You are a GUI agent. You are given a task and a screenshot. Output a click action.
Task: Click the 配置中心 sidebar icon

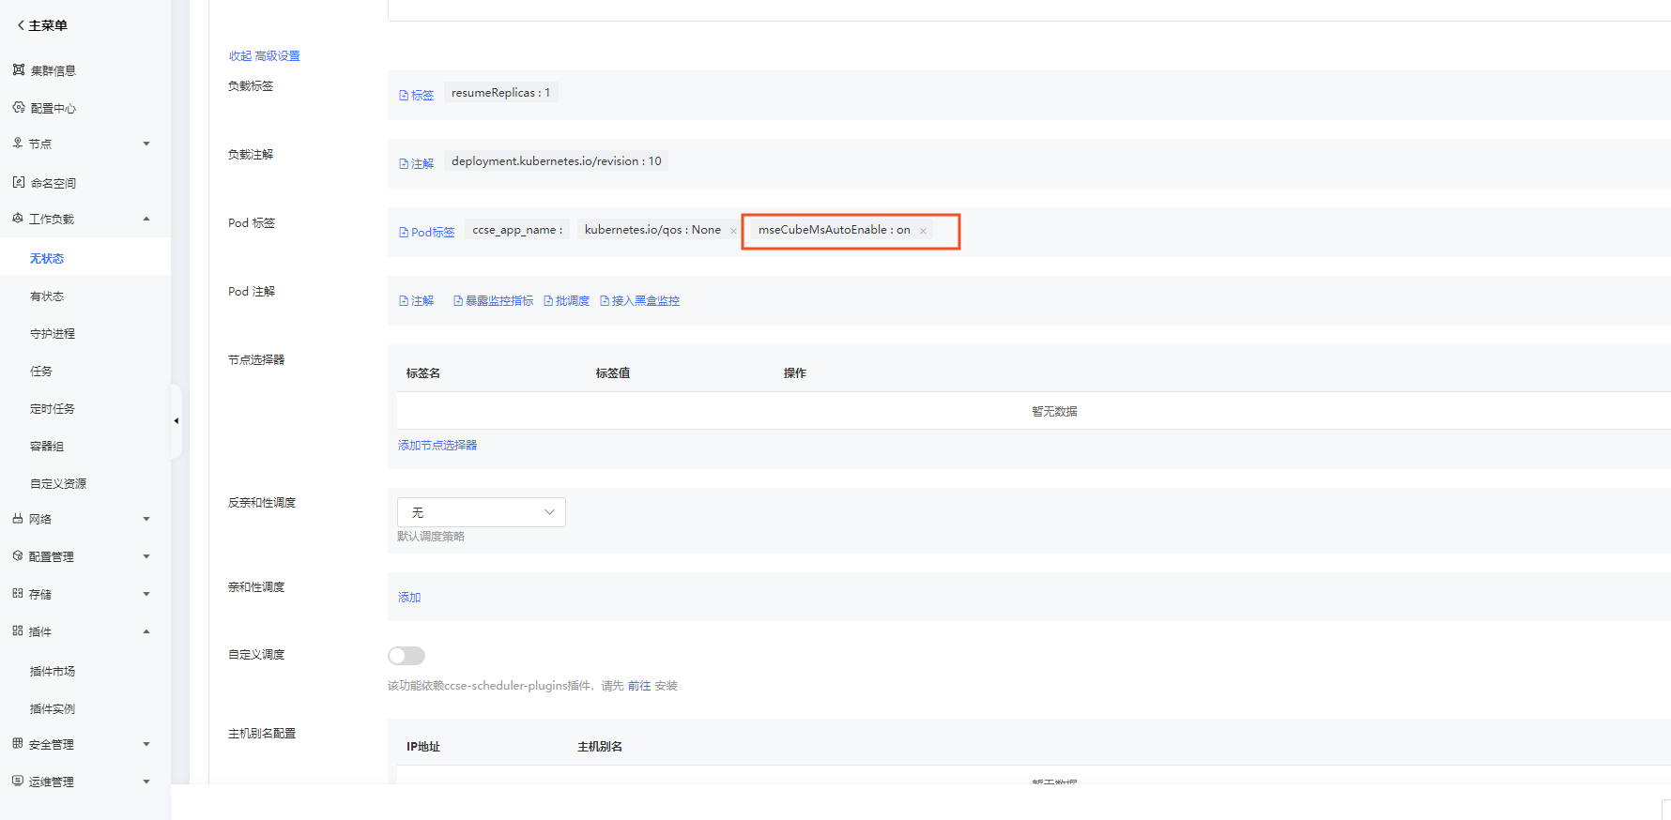19,108
